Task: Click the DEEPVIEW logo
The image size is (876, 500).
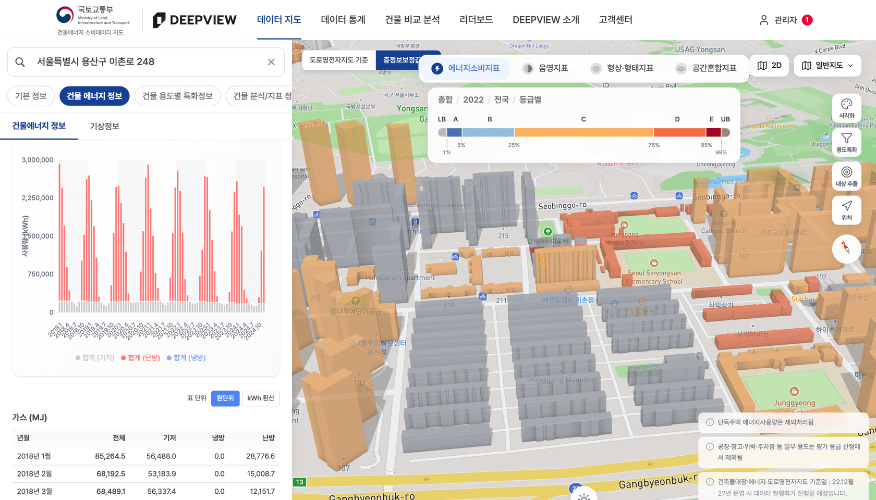Action: [194, 20]
